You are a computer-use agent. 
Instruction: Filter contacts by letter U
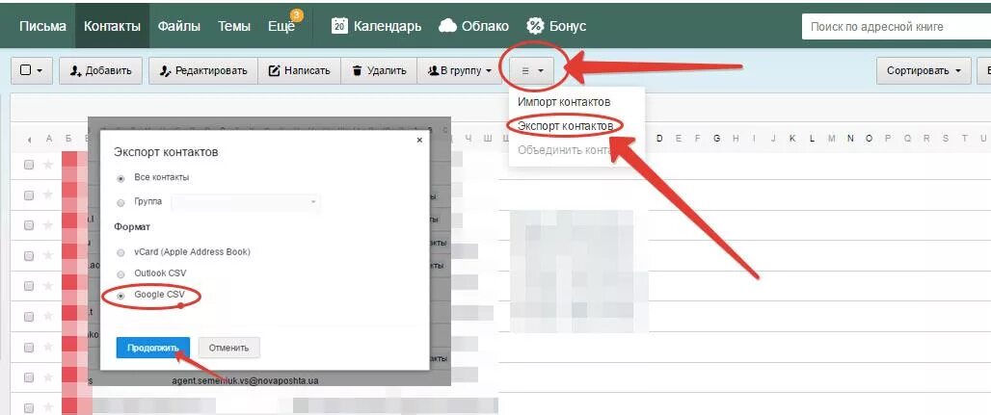pos(983,139)
